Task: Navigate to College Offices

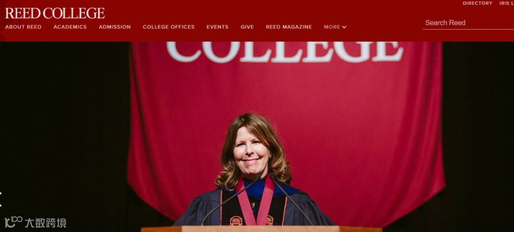Action: 168,27
